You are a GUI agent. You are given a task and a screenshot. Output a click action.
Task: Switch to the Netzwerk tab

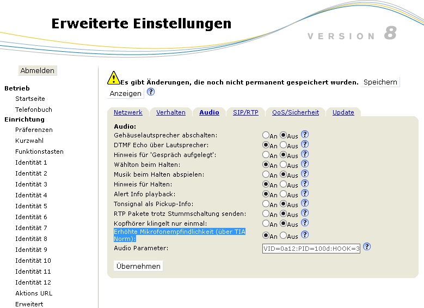(x=128, y=112)
